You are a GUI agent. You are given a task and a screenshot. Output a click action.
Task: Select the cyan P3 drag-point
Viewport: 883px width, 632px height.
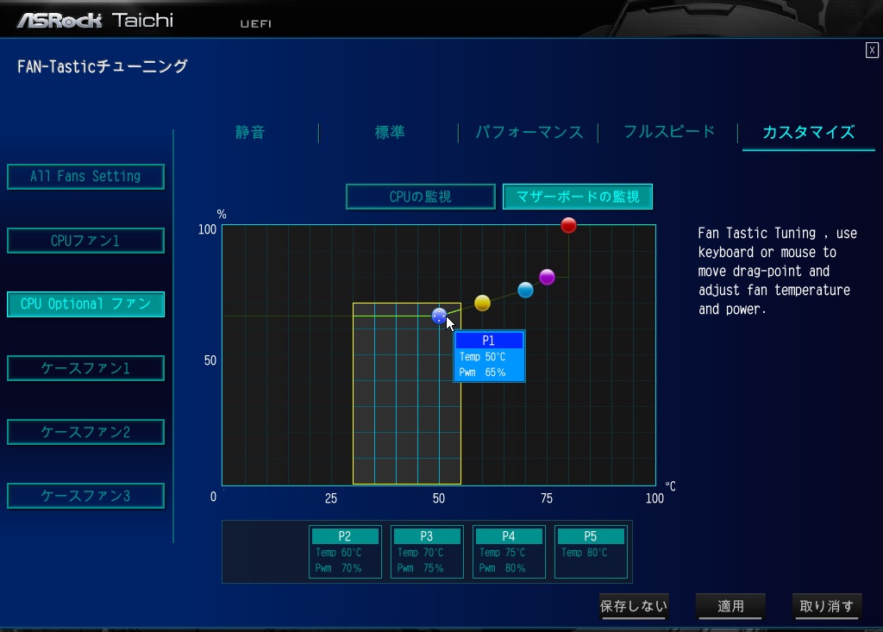[x=525, y=290]
